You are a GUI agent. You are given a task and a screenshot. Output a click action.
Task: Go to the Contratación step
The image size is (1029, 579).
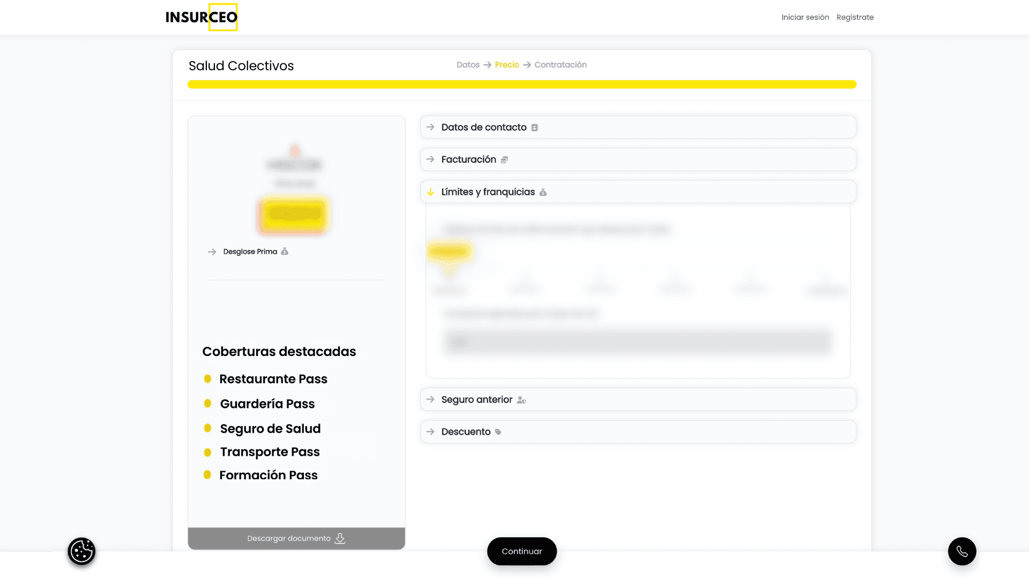point(560,65)
